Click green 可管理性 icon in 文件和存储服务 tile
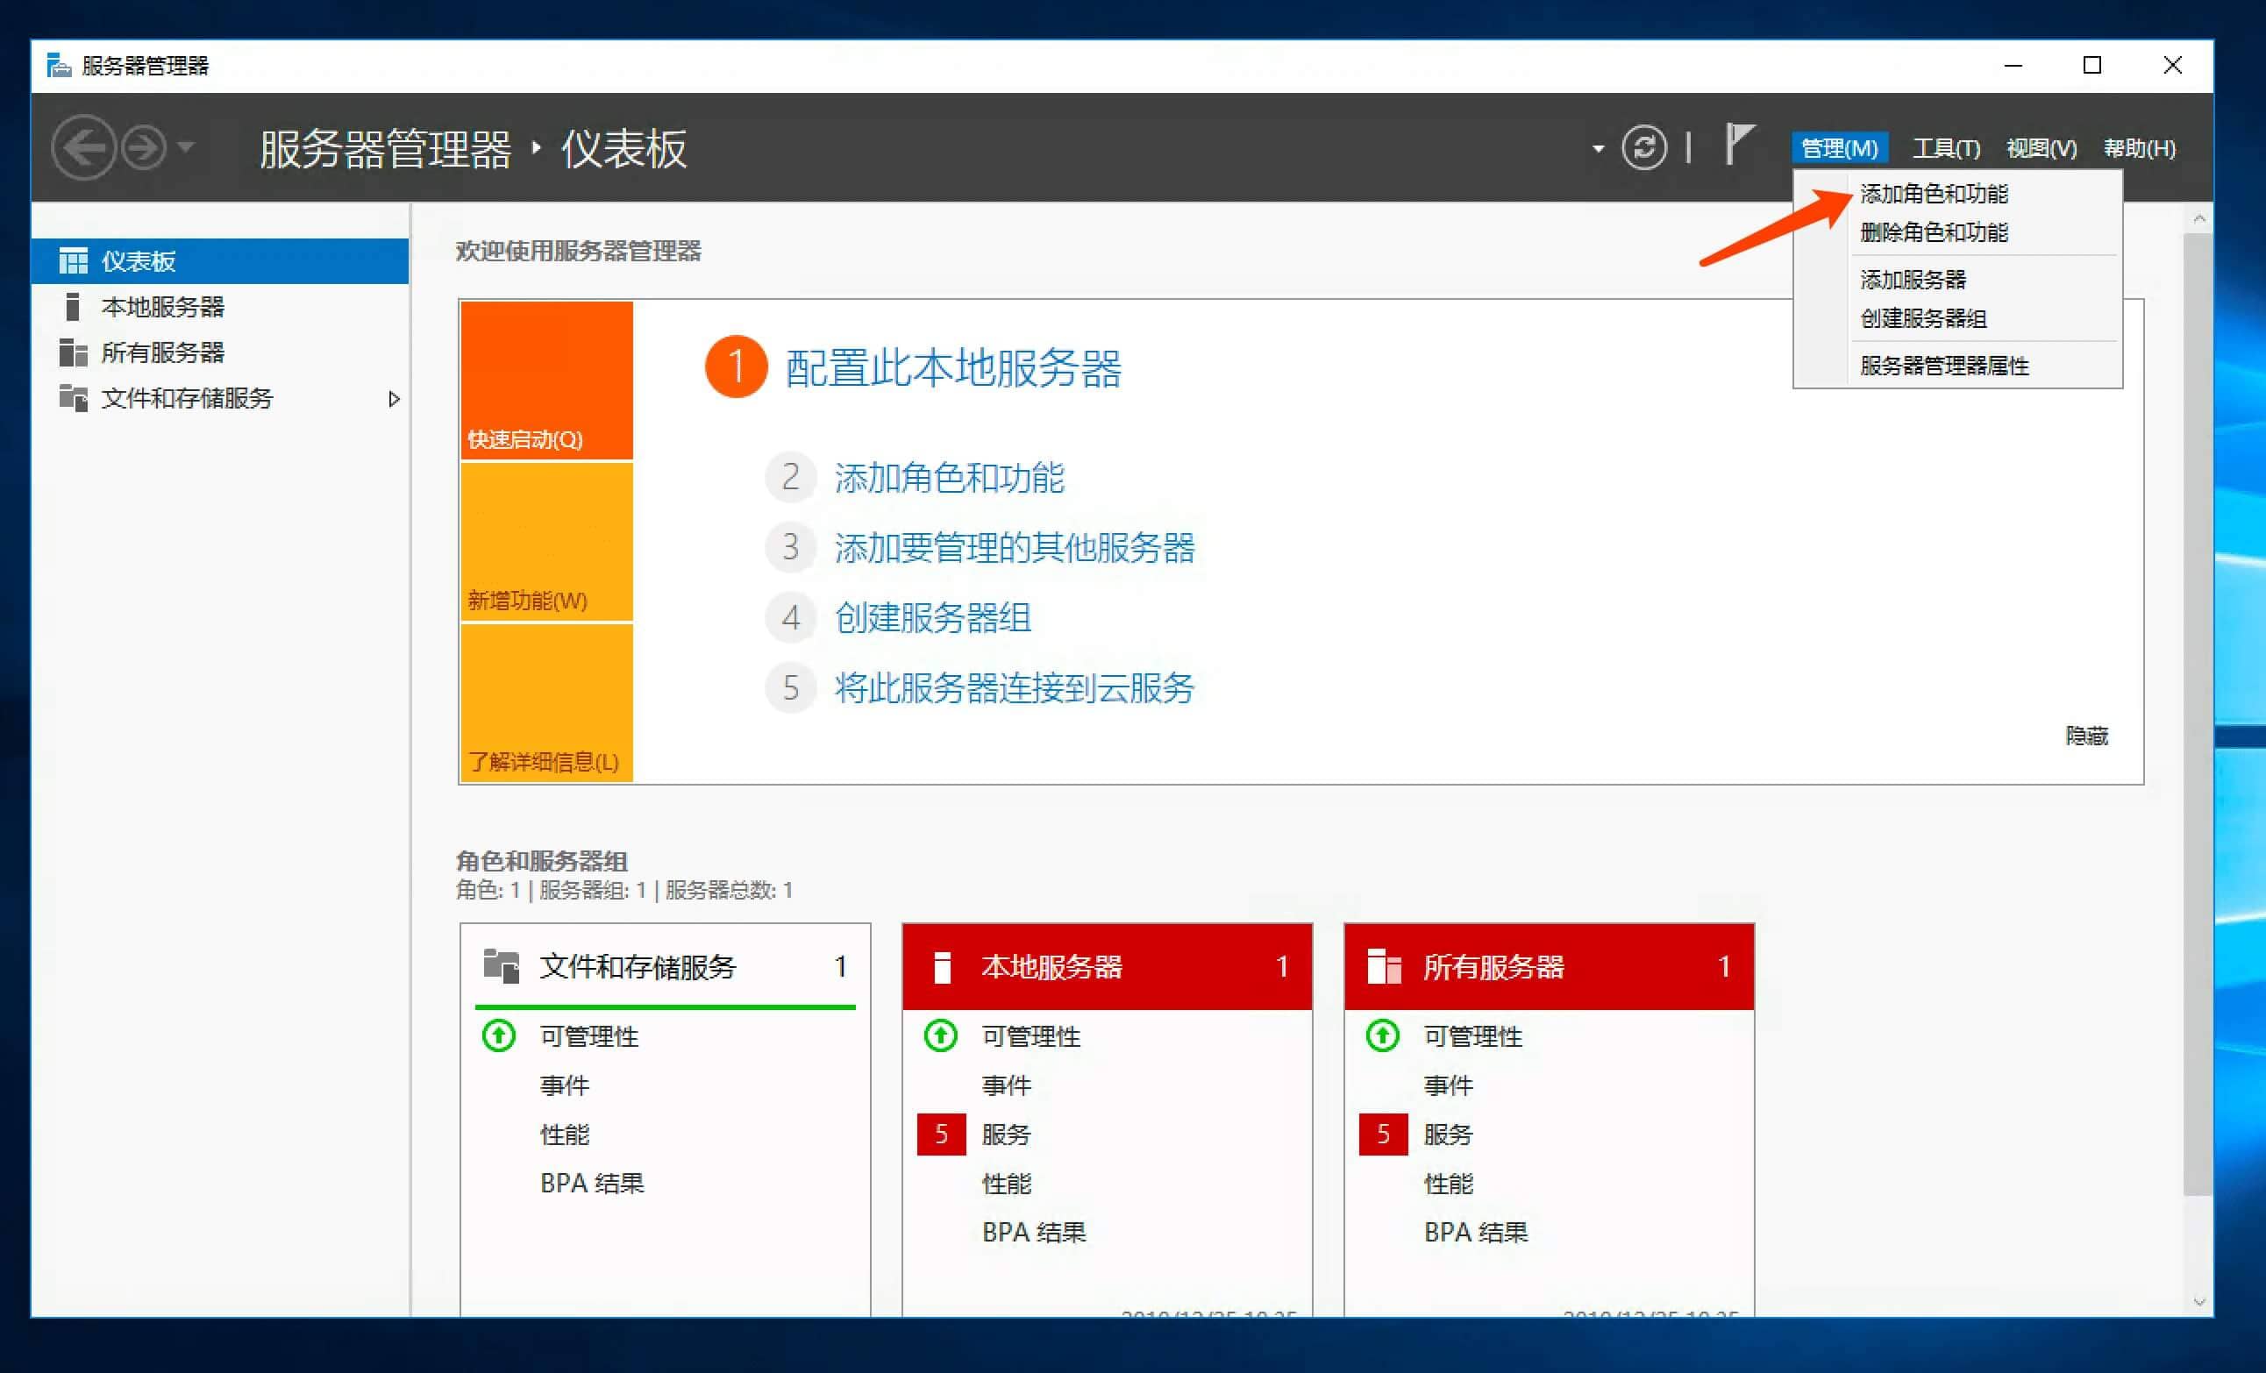 pyautogui.click(x=498, y=1036)
